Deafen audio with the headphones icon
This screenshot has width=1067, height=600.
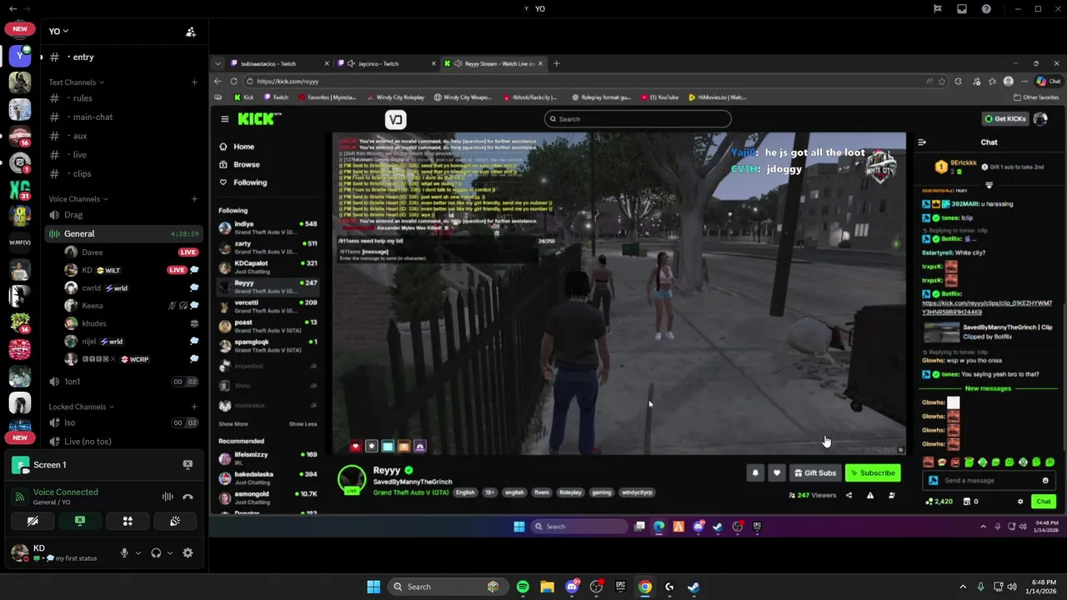pos(156,552)
